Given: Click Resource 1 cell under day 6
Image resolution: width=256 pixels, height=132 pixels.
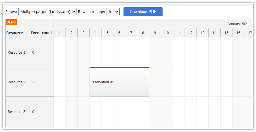Looking at the screenshot, I should pyautogui.click(x=119, y=52).
